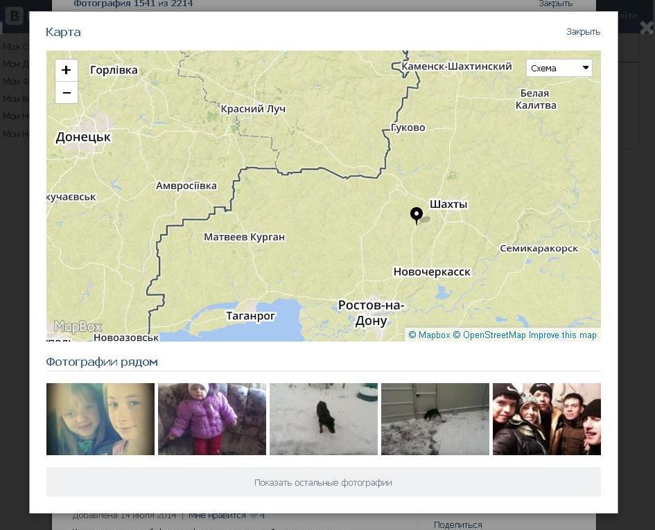This screenshot has height=530, width=655.
Task: Click the black location pin marker
Action: coord(416,215)
